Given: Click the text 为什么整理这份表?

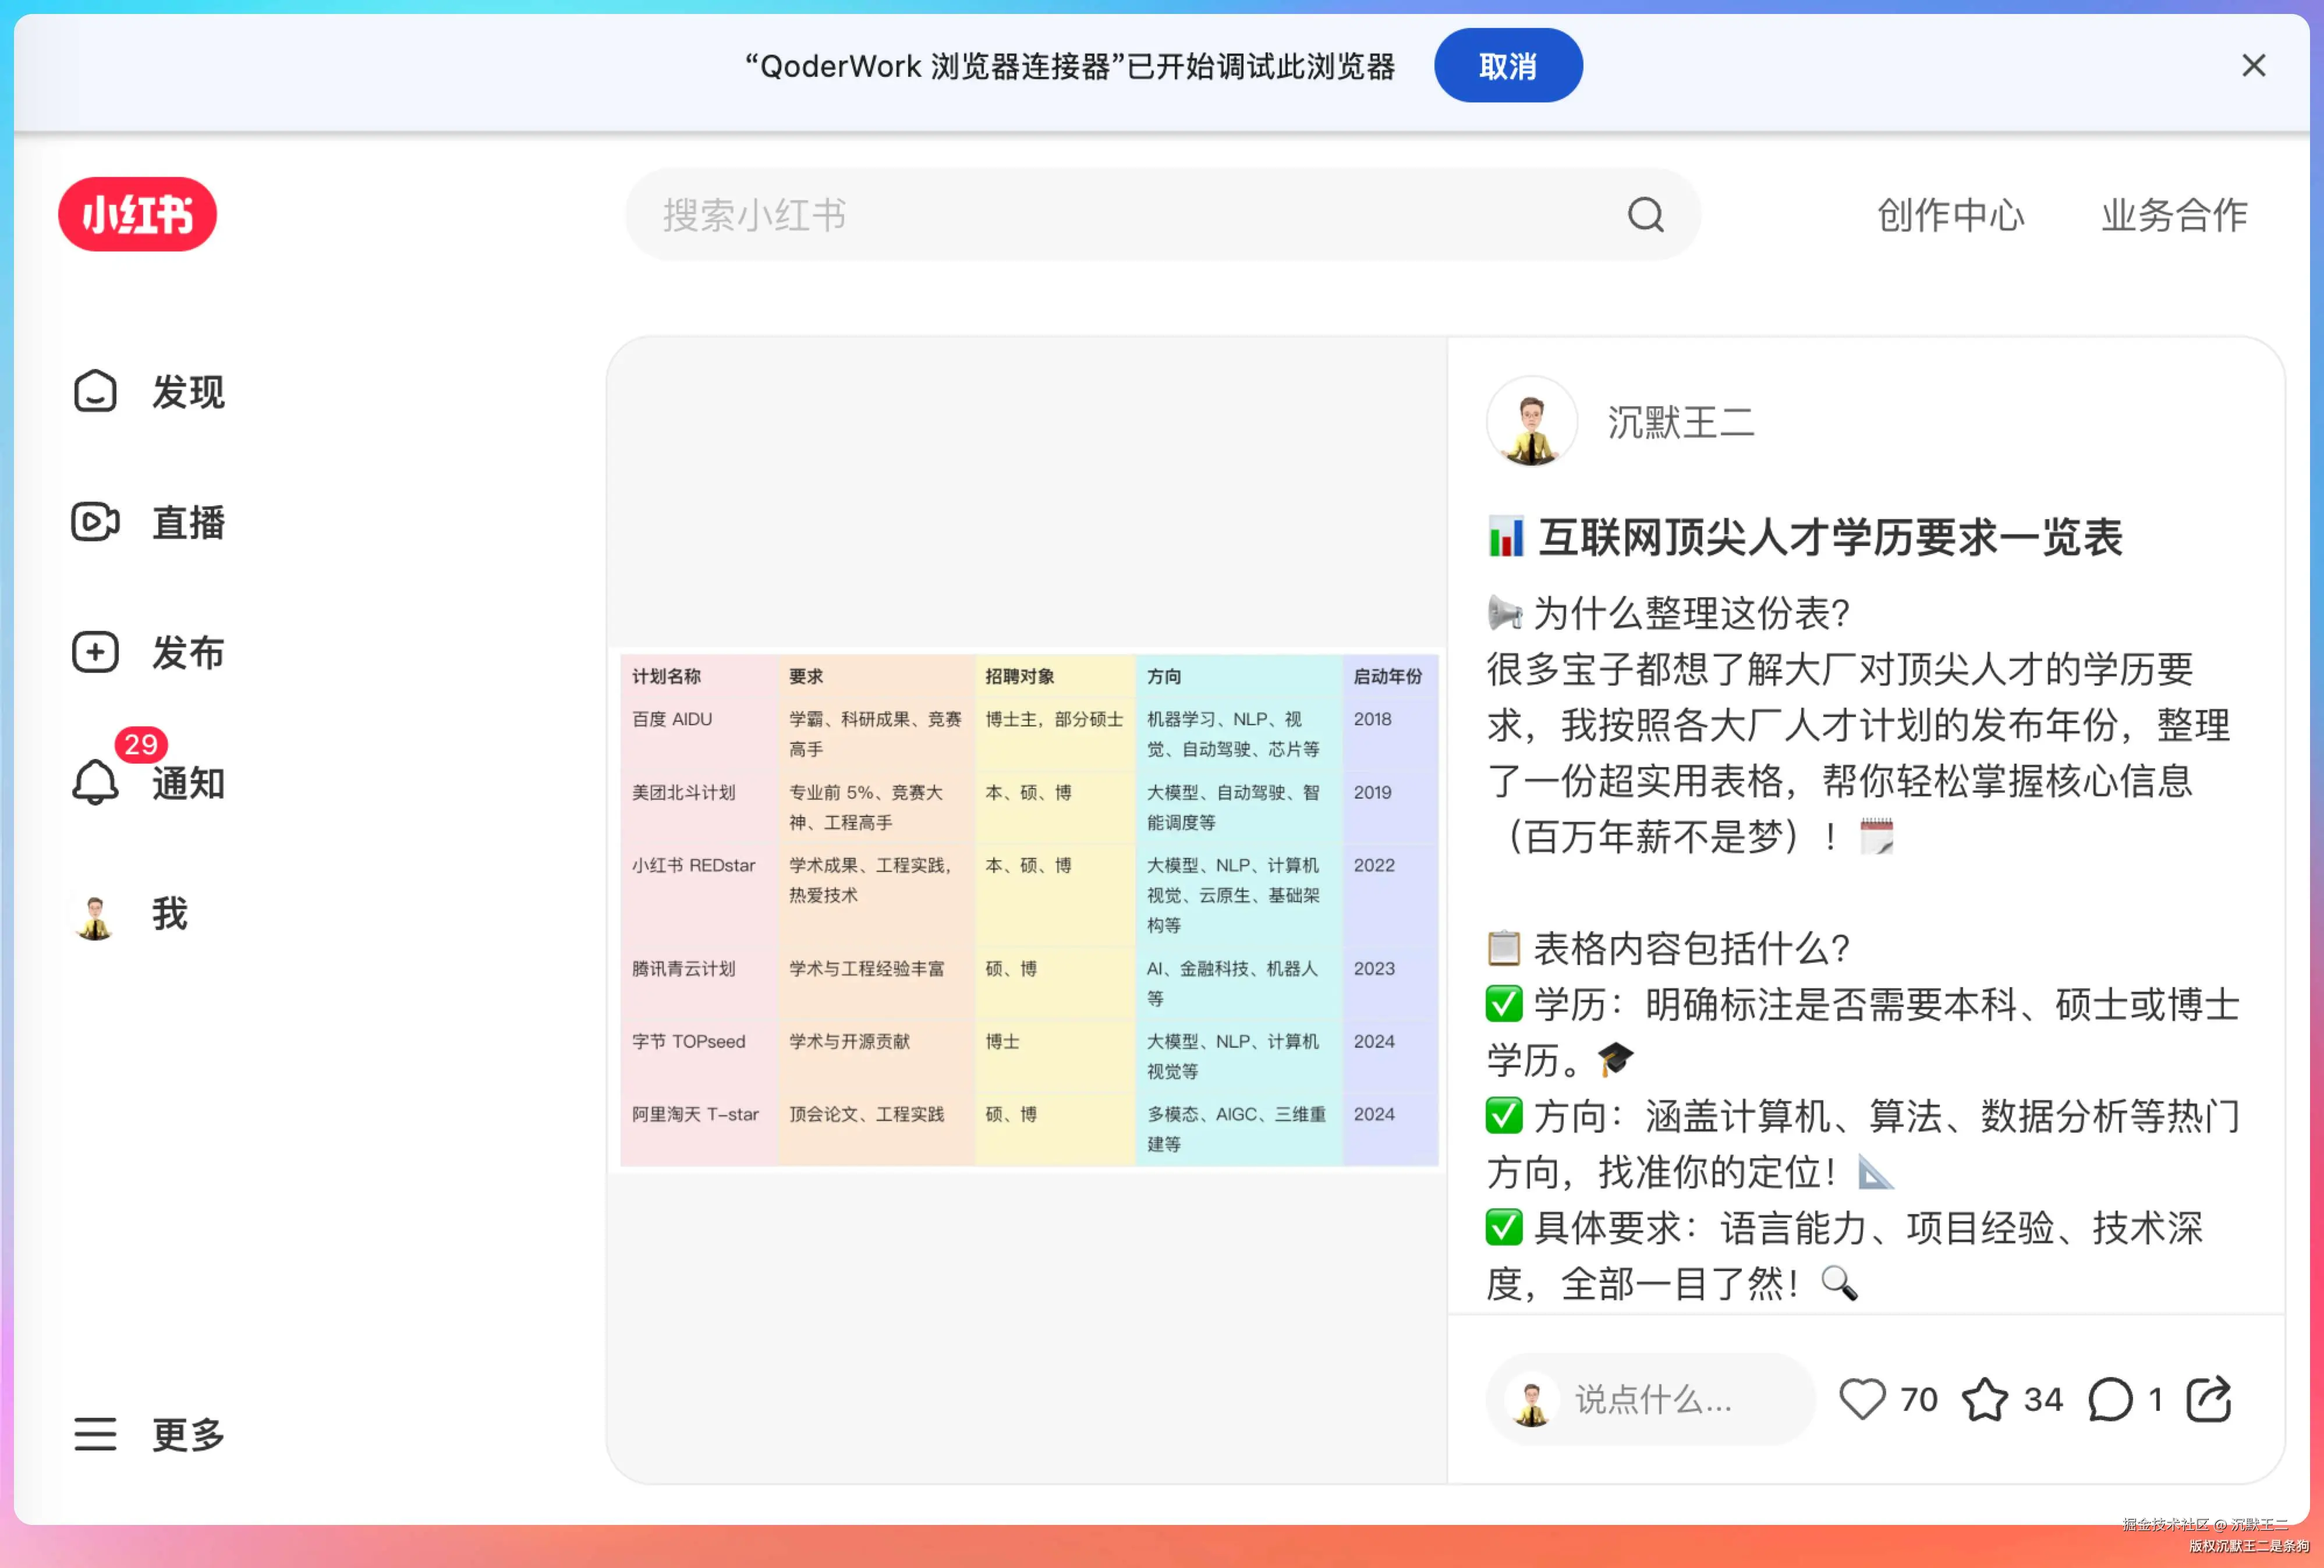Looking at the screenshot, I should [1692, 613].
